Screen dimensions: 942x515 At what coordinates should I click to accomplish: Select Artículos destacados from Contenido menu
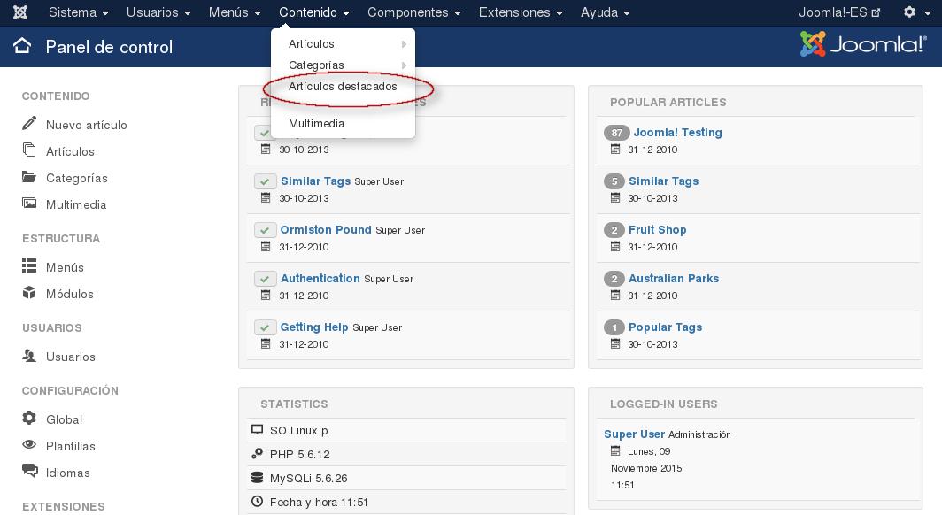[x=343, y=87]
